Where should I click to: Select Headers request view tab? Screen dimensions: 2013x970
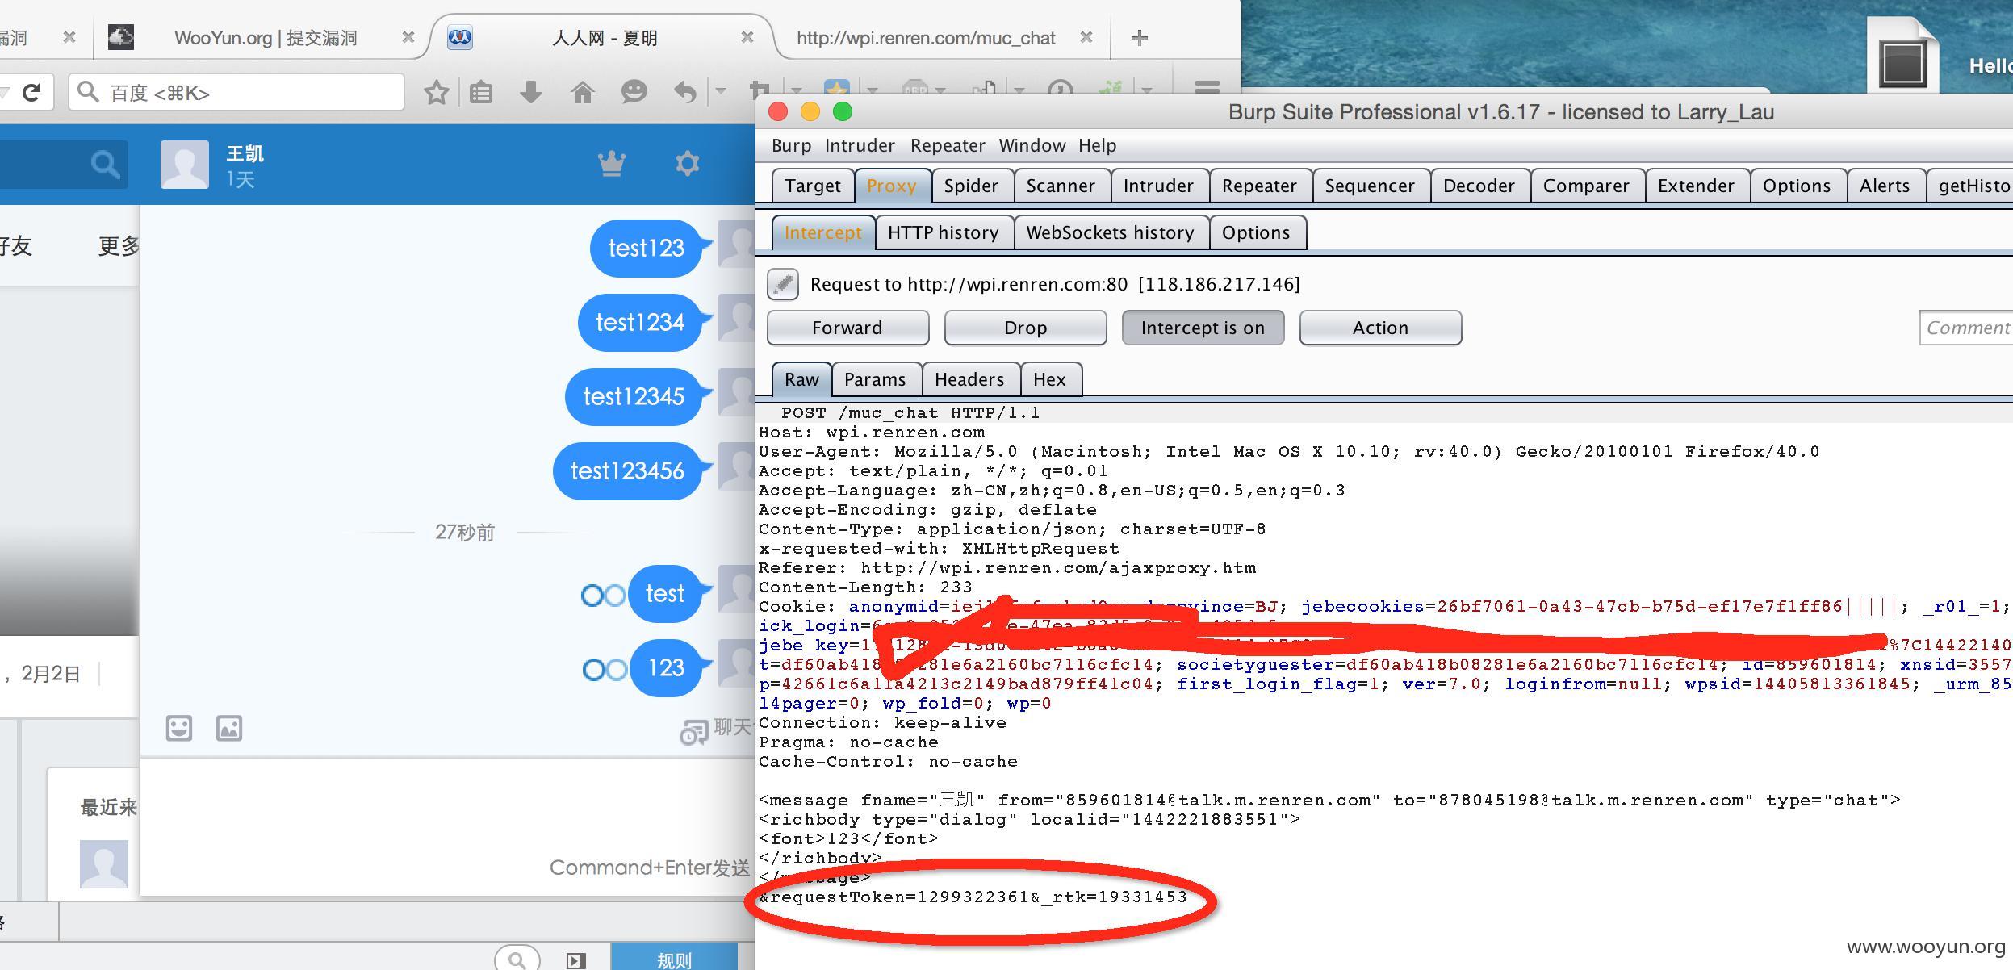click(969, 379)
